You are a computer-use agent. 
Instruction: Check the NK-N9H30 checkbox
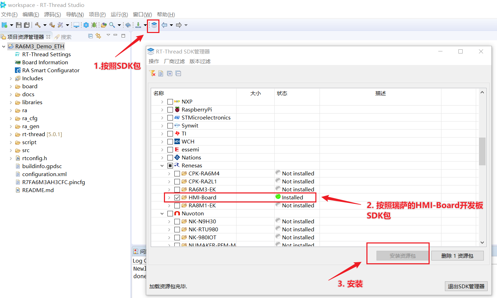177,222
